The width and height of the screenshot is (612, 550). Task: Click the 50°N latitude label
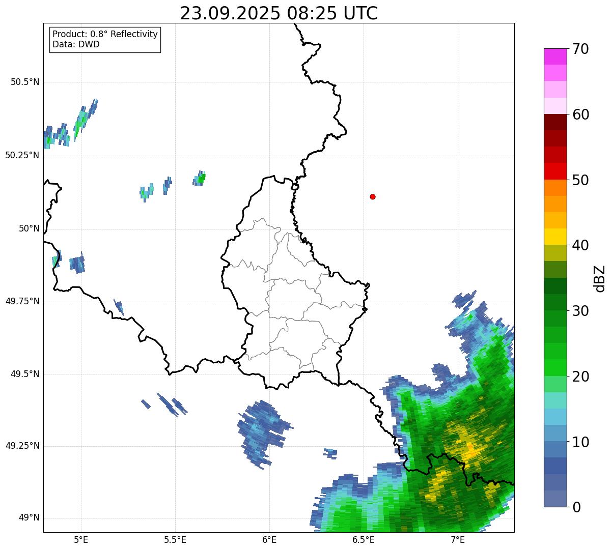point(29,228)
